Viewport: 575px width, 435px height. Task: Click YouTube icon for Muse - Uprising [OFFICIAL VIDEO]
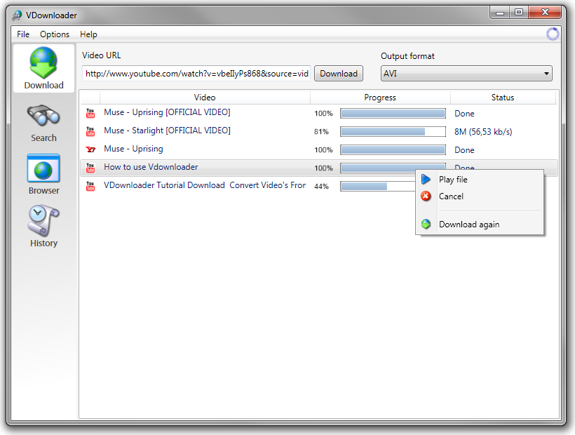[x=90, y=113]
